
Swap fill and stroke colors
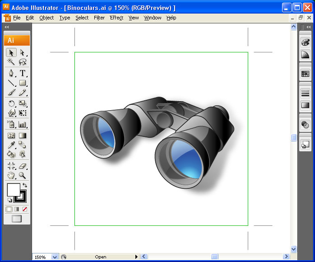(x=24, y=185)
